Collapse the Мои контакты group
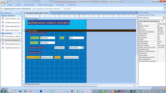 19,33
